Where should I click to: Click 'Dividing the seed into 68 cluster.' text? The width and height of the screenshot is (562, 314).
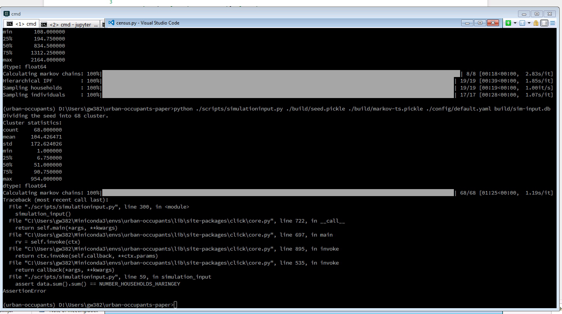[56, 116]
